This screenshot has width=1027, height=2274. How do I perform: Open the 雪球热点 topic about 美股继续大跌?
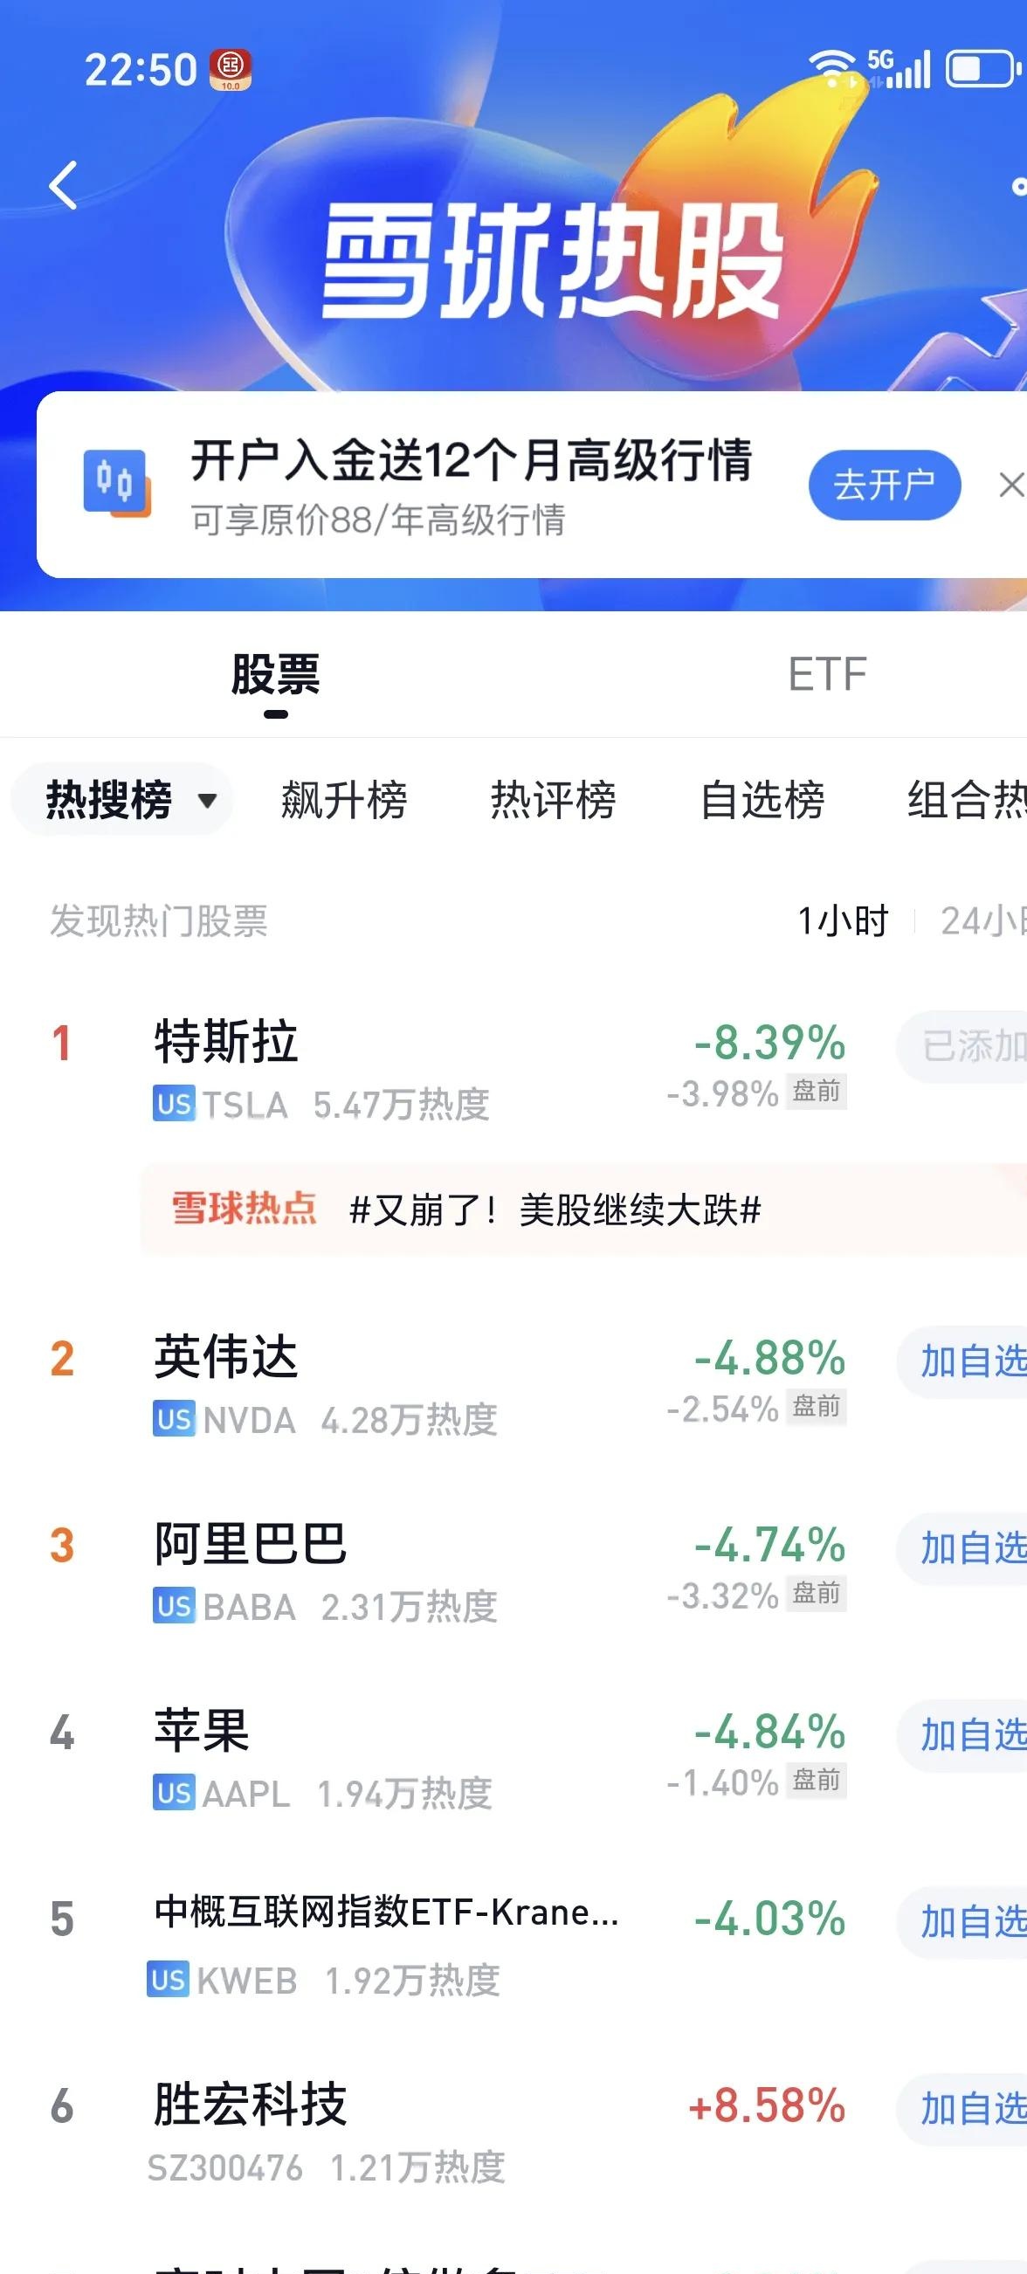pyautogui.click(x=555, y=1209)
